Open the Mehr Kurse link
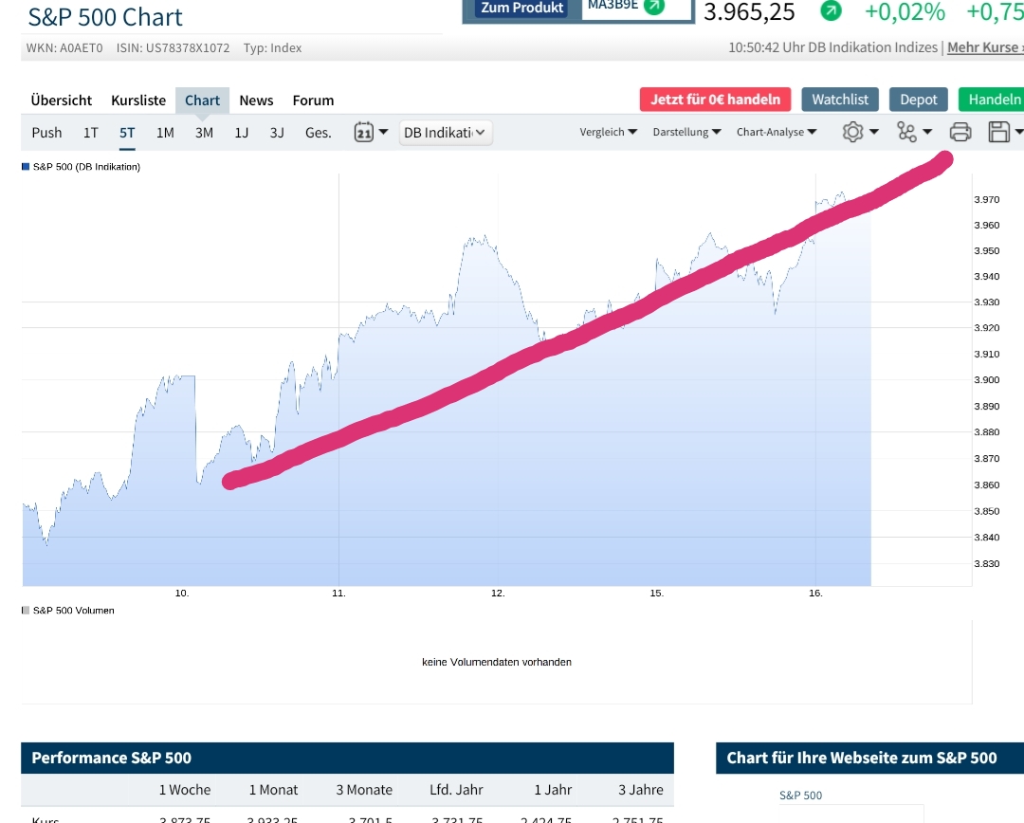This screenshot has width=1024, height=823. tap(983, 46)
